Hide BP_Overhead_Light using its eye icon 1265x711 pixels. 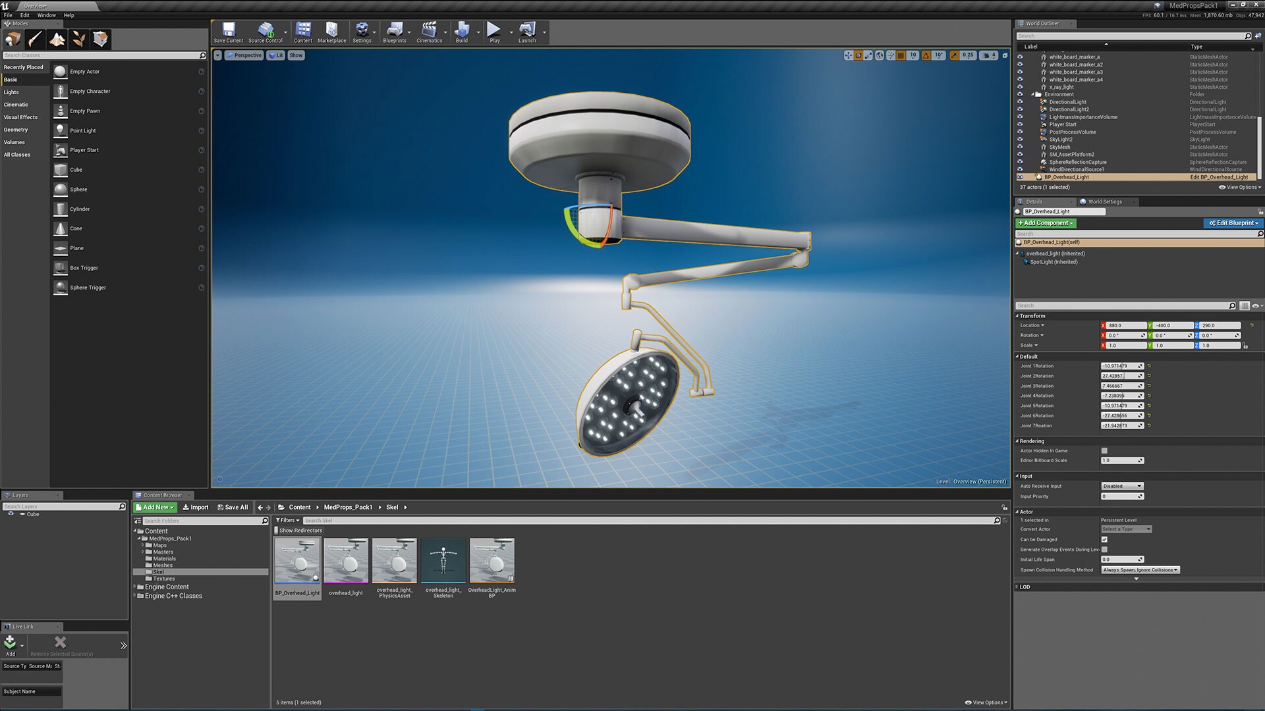tap(1020, 177)
